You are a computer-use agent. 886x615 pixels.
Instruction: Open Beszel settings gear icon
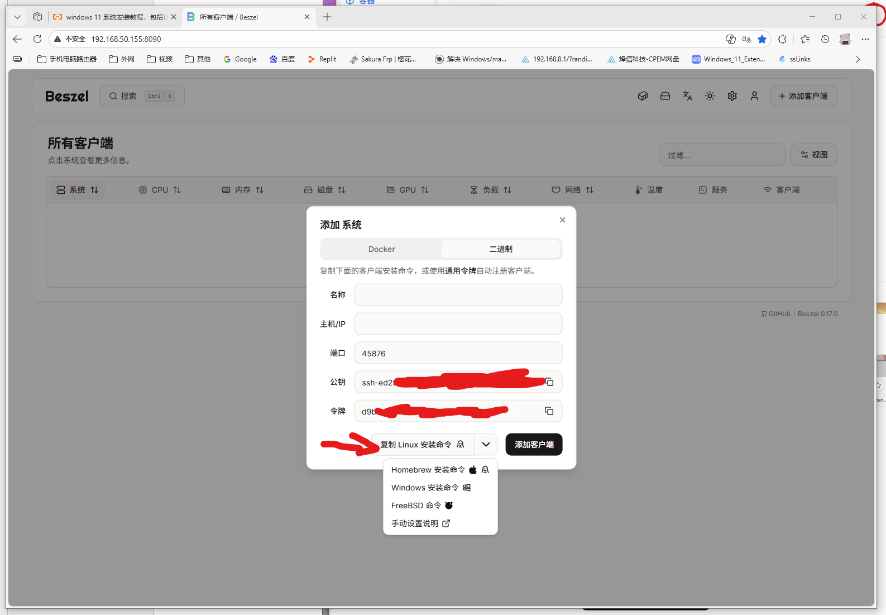click(732, 96)
